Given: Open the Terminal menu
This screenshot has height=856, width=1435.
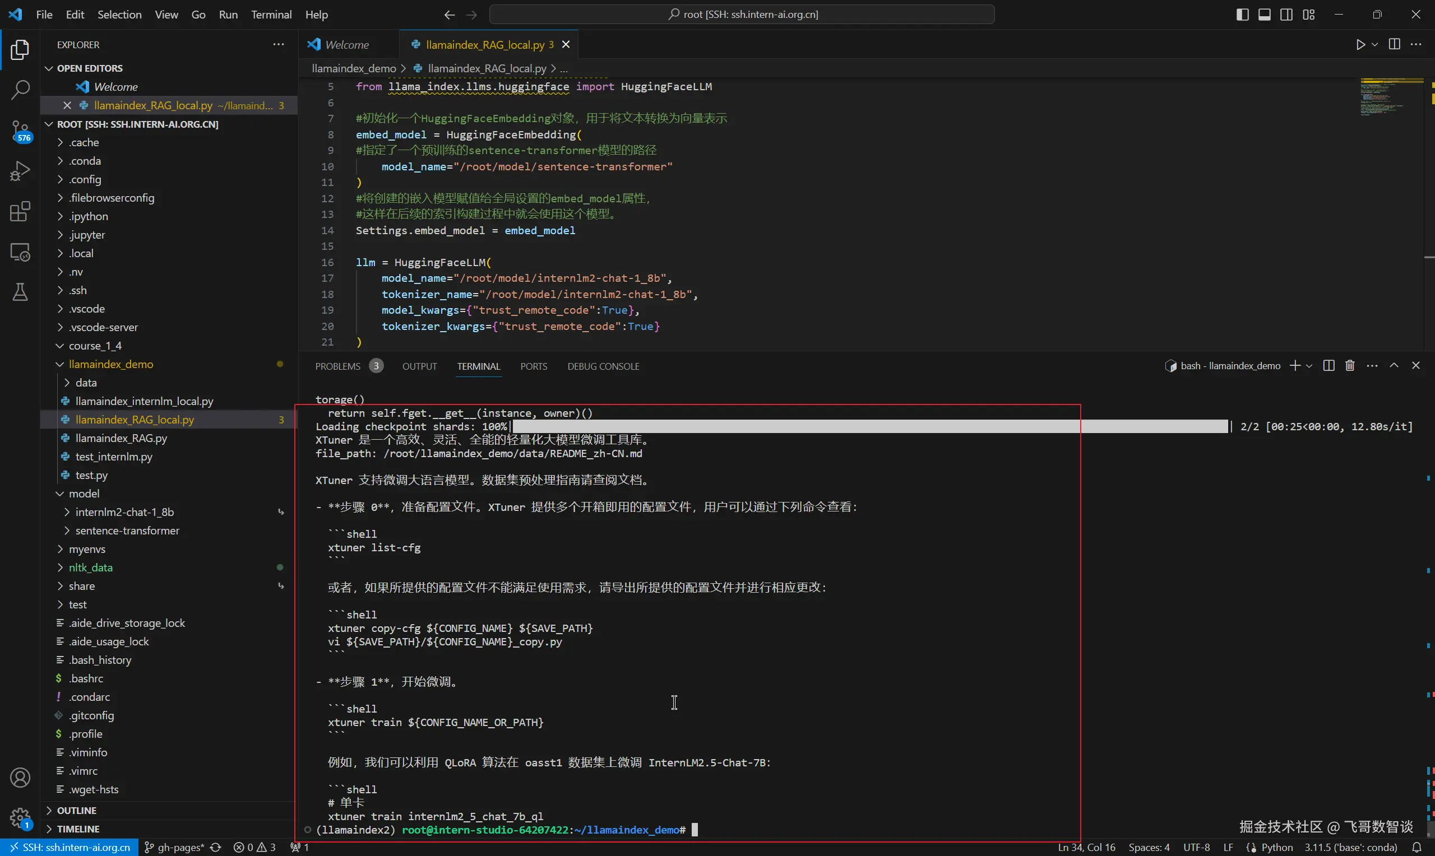Looking at the screenshot, I should (x=271, y=15).
